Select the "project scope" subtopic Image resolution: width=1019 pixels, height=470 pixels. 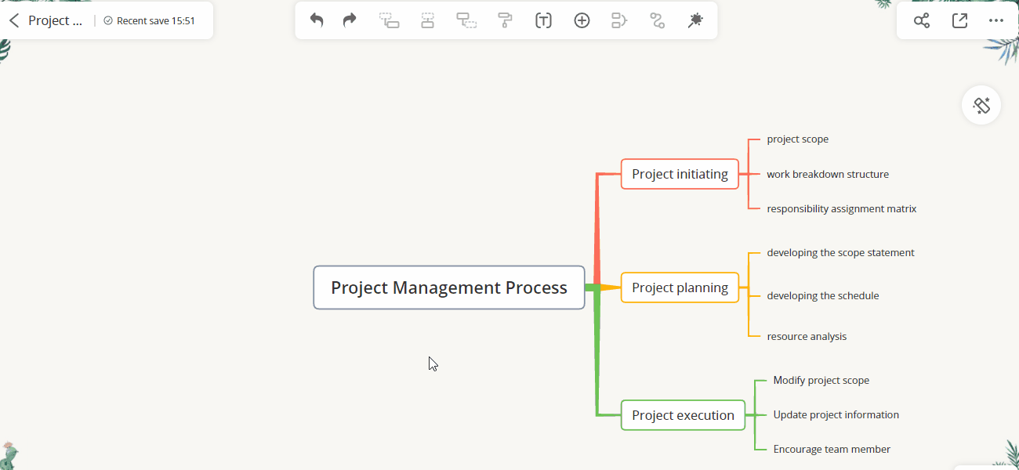pyautogui.click(x=798, y=139)
